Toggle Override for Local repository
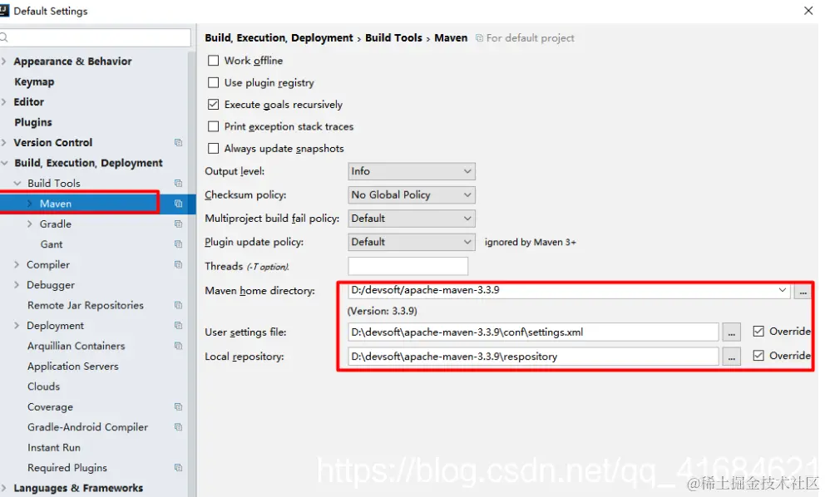The image size is (825, 497). point(758,356)
